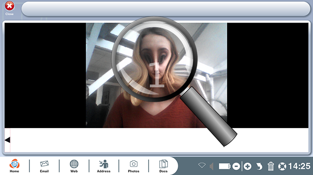Image resolution: width=313 pixels, height=175 pixels.
Task: Click the Wi-Fi signal icon
Action: click(202, 165)
